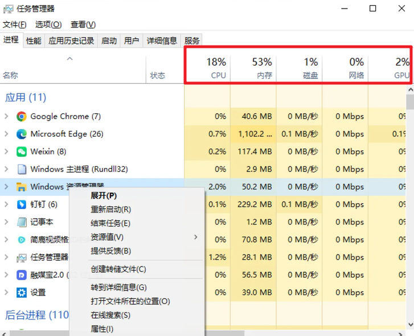Screen dimensions: 414x336
Task: Choose 重新启动(R) in the context menu
Action: 137,210
